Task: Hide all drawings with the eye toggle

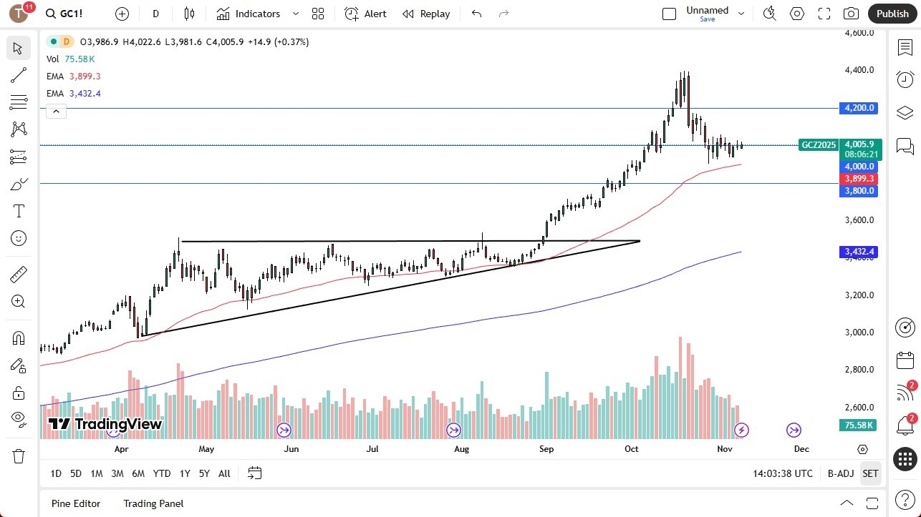Action: (x=19, y=419)
